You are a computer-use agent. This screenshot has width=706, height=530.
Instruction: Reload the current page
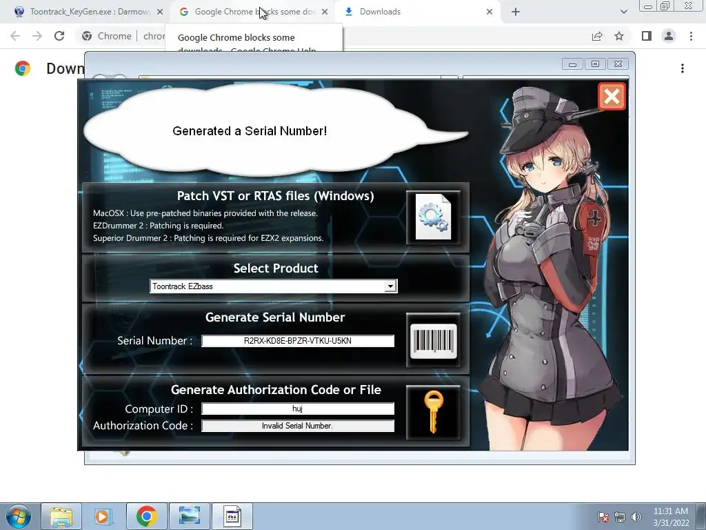59,36
